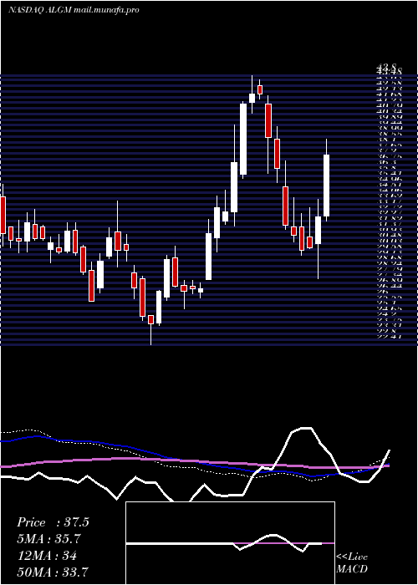Click the 'NASDAQ ALGM mail.munafa.pro' title text
The height and width of the screenshot is (585, 418).
tap(74, 10)
